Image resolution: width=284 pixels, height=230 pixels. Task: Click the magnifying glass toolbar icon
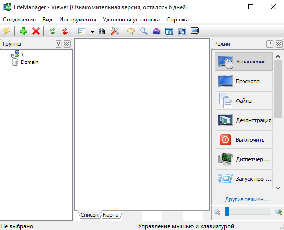coord(144,31)
